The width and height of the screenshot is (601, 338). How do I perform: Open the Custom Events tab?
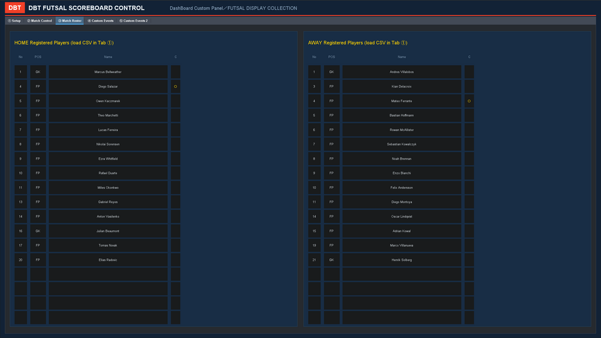100,21
